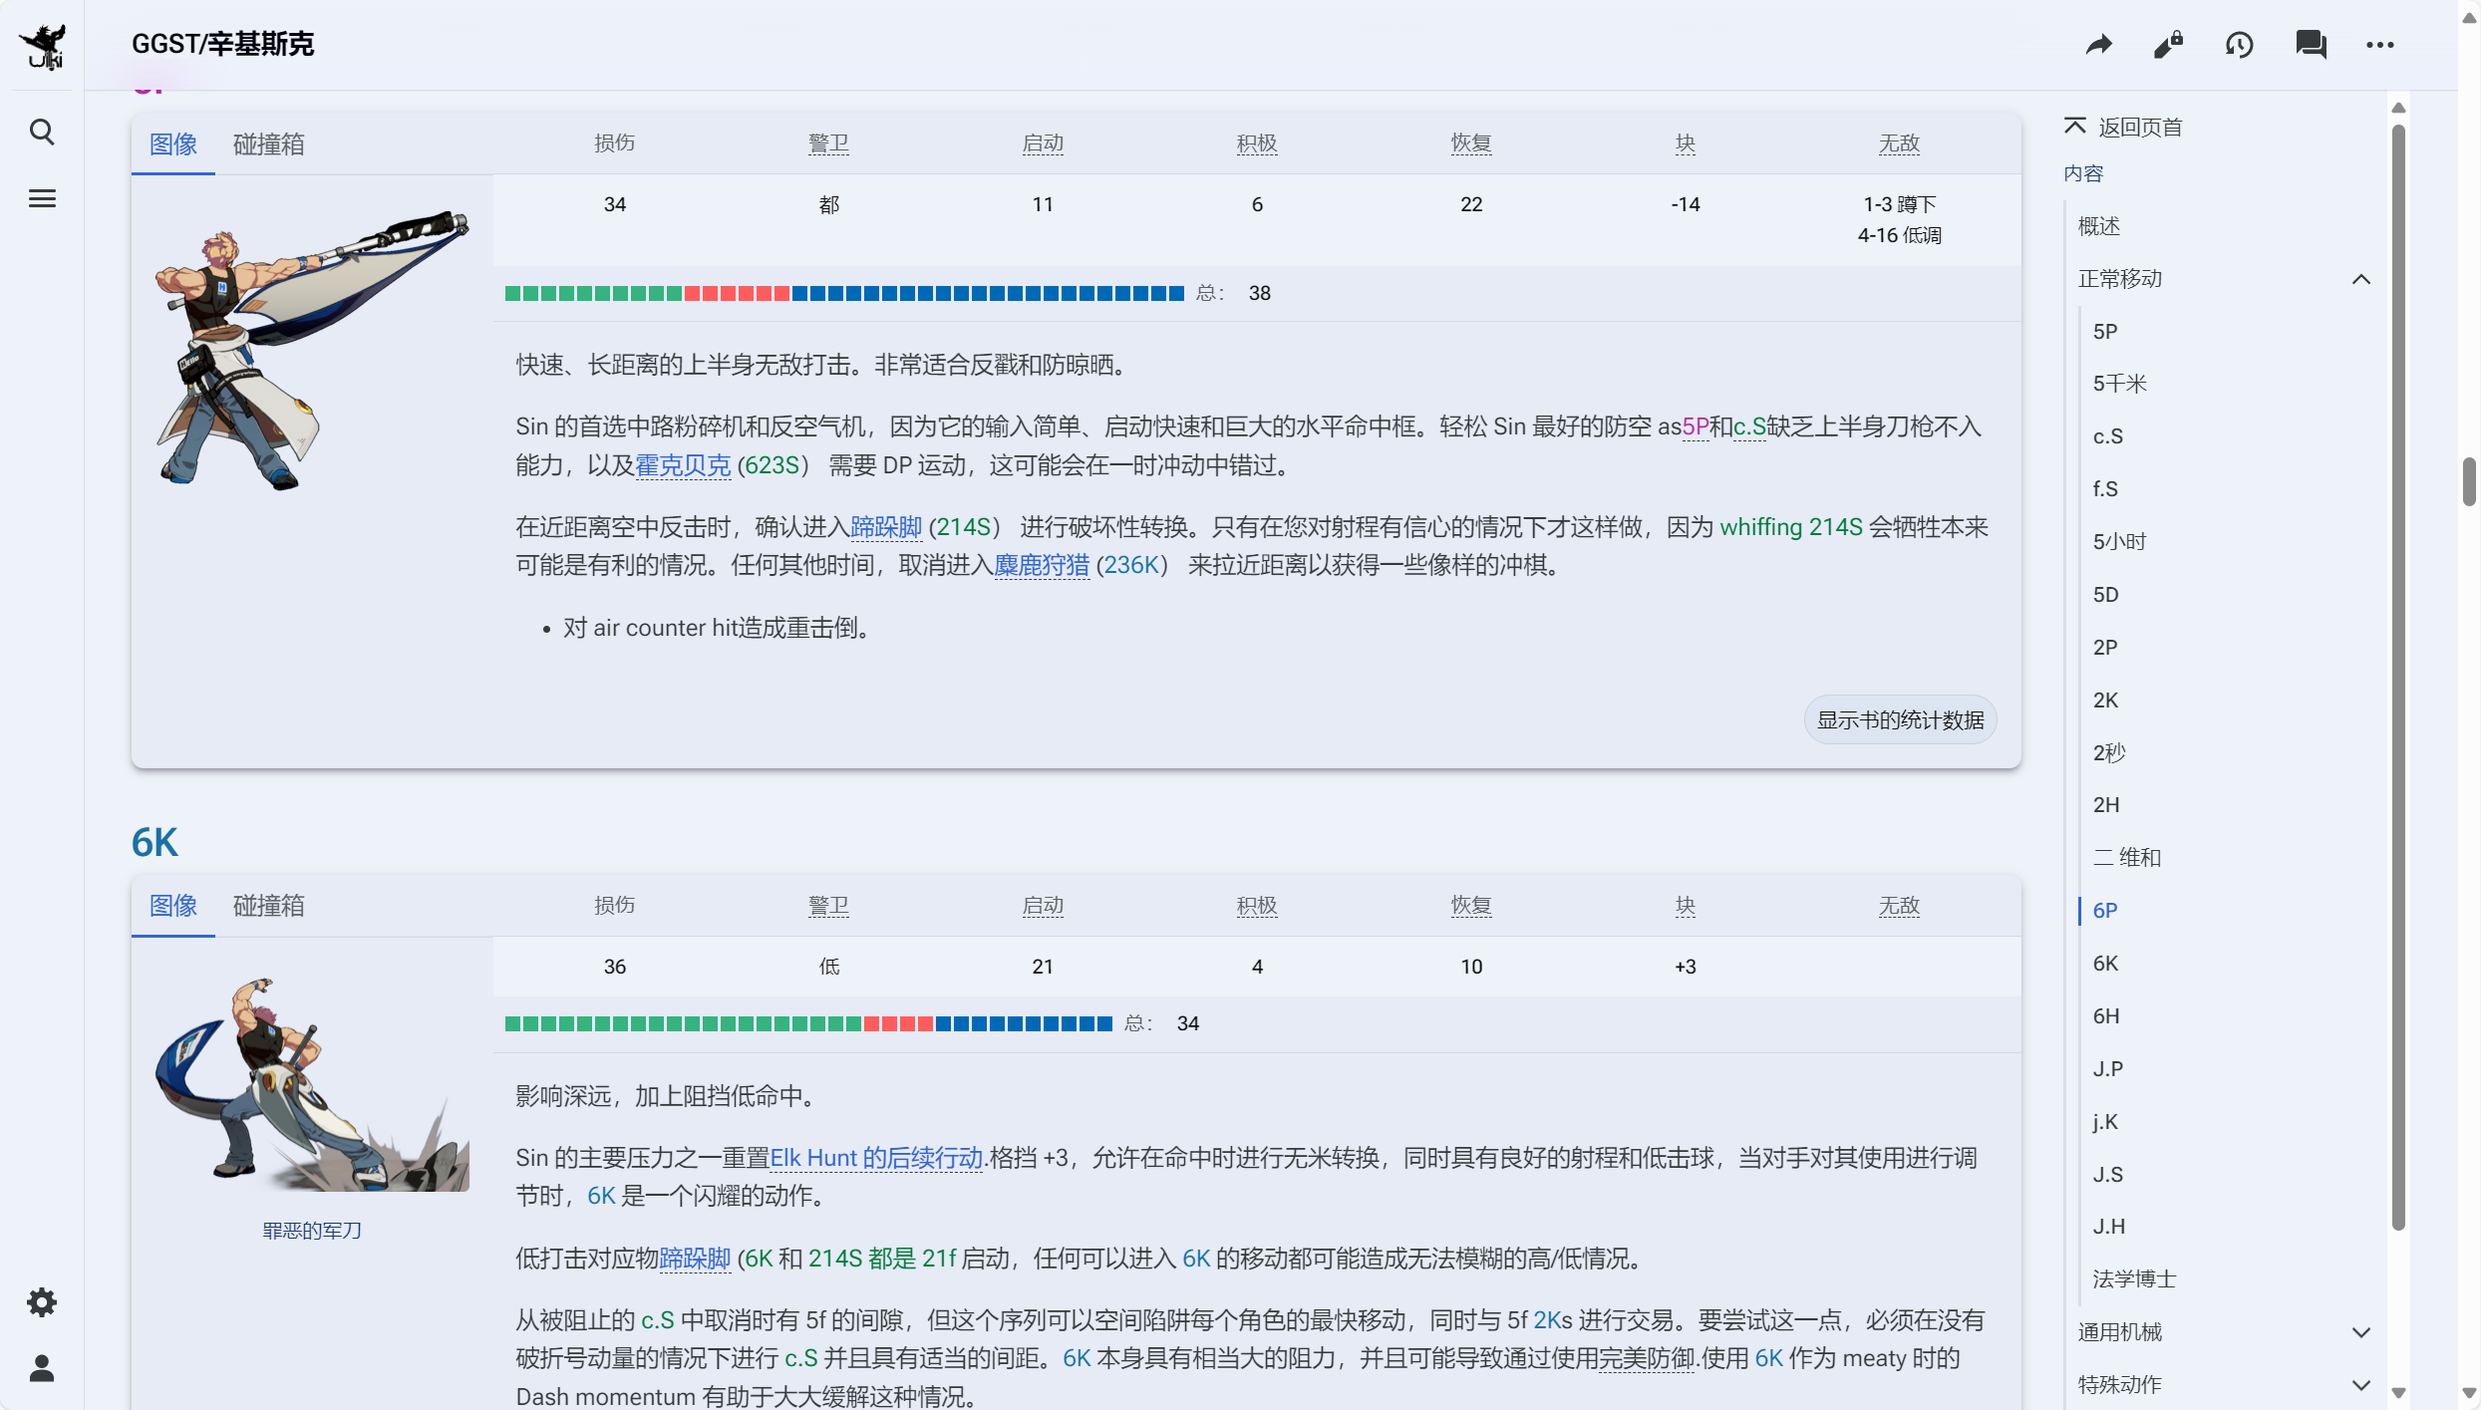
Task: Click the edit protected page icon
Action: (x=2168, y=45)
